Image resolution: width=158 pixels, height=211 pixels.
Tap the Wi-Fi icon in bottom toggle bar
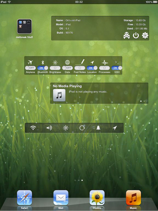[x=33, y=128]
